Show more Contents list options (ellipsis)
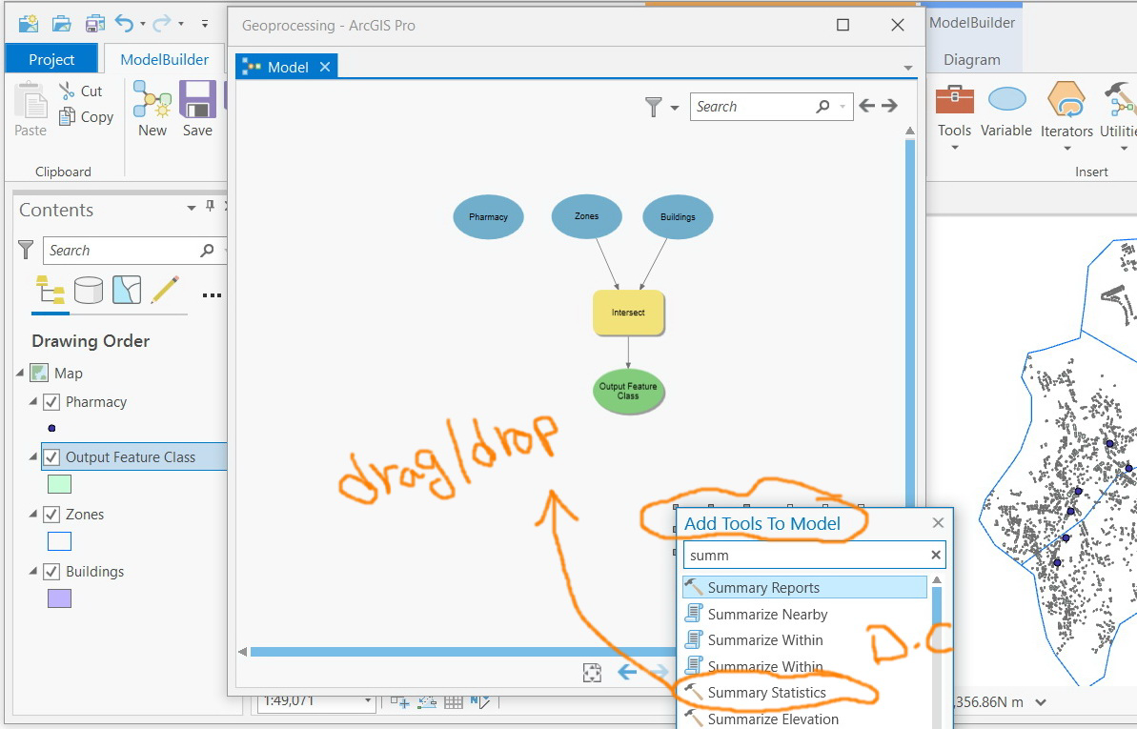Screen dimensions: 1137x729 tap(212, 295)
